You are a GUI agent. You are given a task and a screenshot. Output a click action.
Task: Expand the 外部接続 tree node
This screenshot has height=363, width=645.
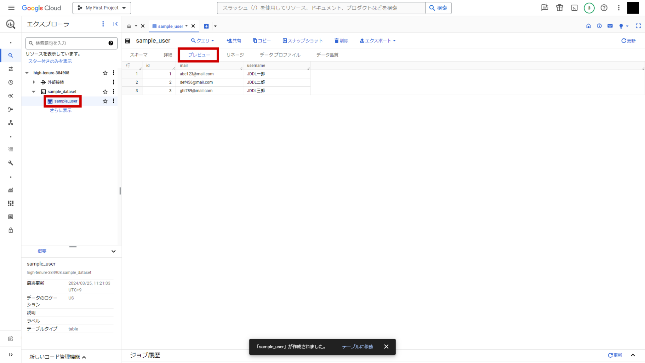(34, 82)
